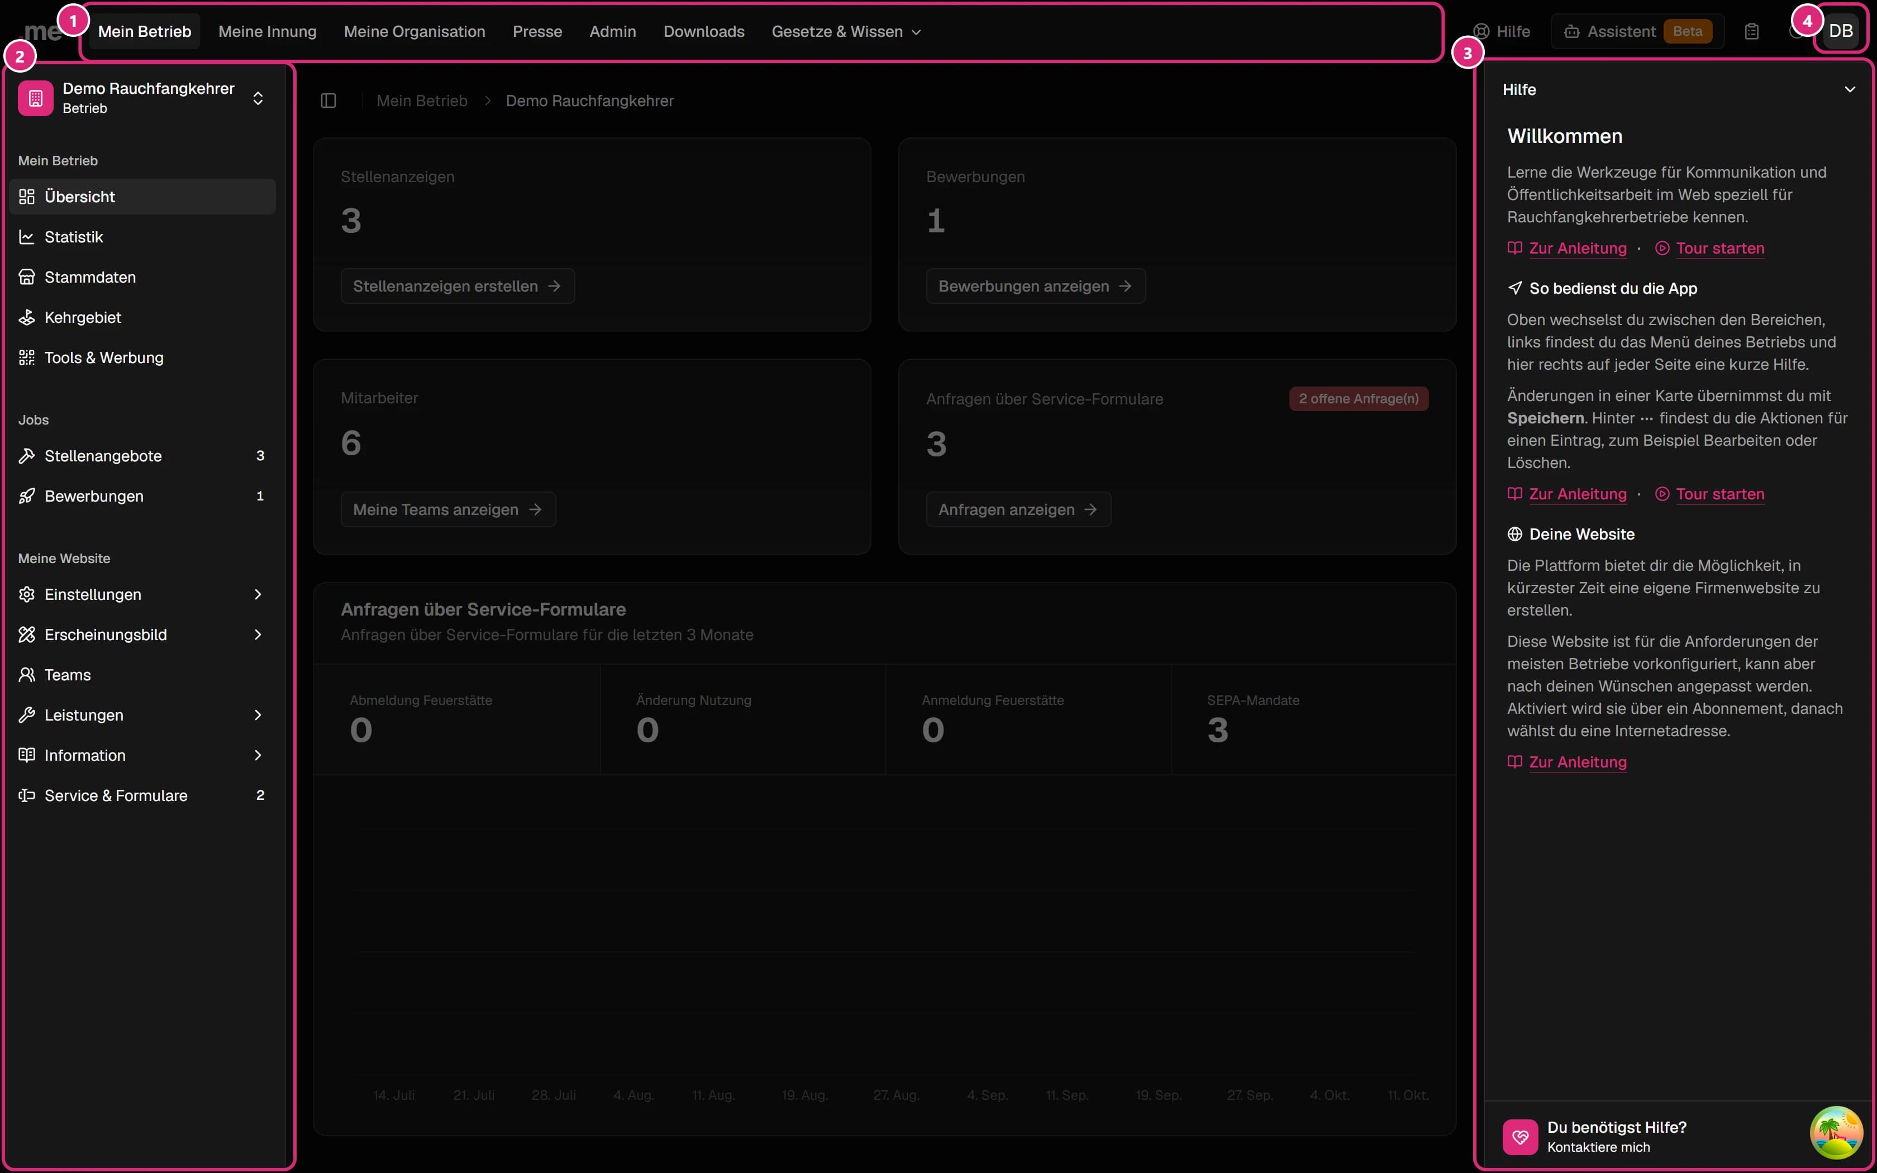Switch to Meine Innung tab
Screen dimensions: 1877x1173
click(x=268, y=32)
